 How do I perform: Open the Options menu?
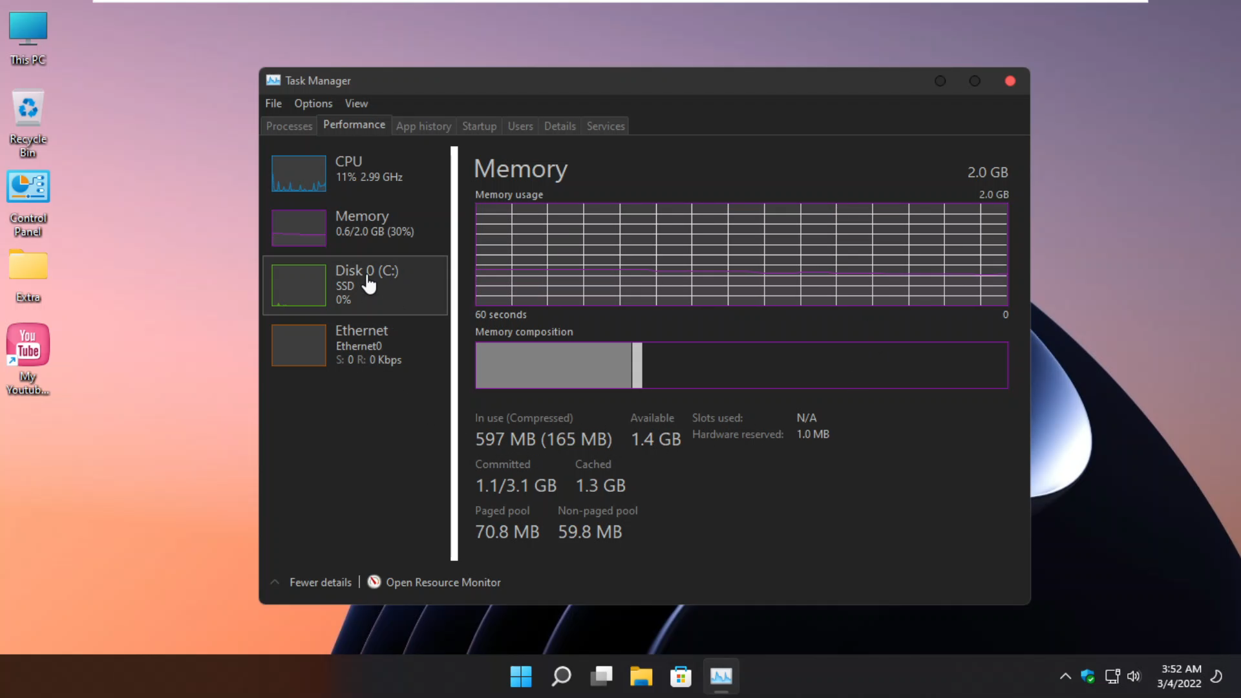tap(313, 103)
